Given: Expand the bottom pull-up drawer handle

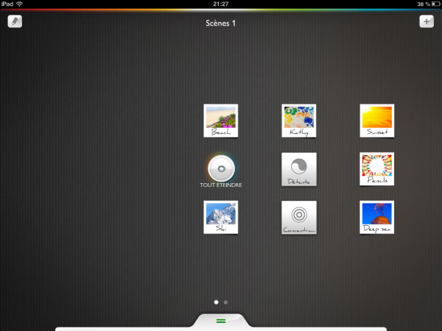Looking at the screenshot, I should point(221,321).
